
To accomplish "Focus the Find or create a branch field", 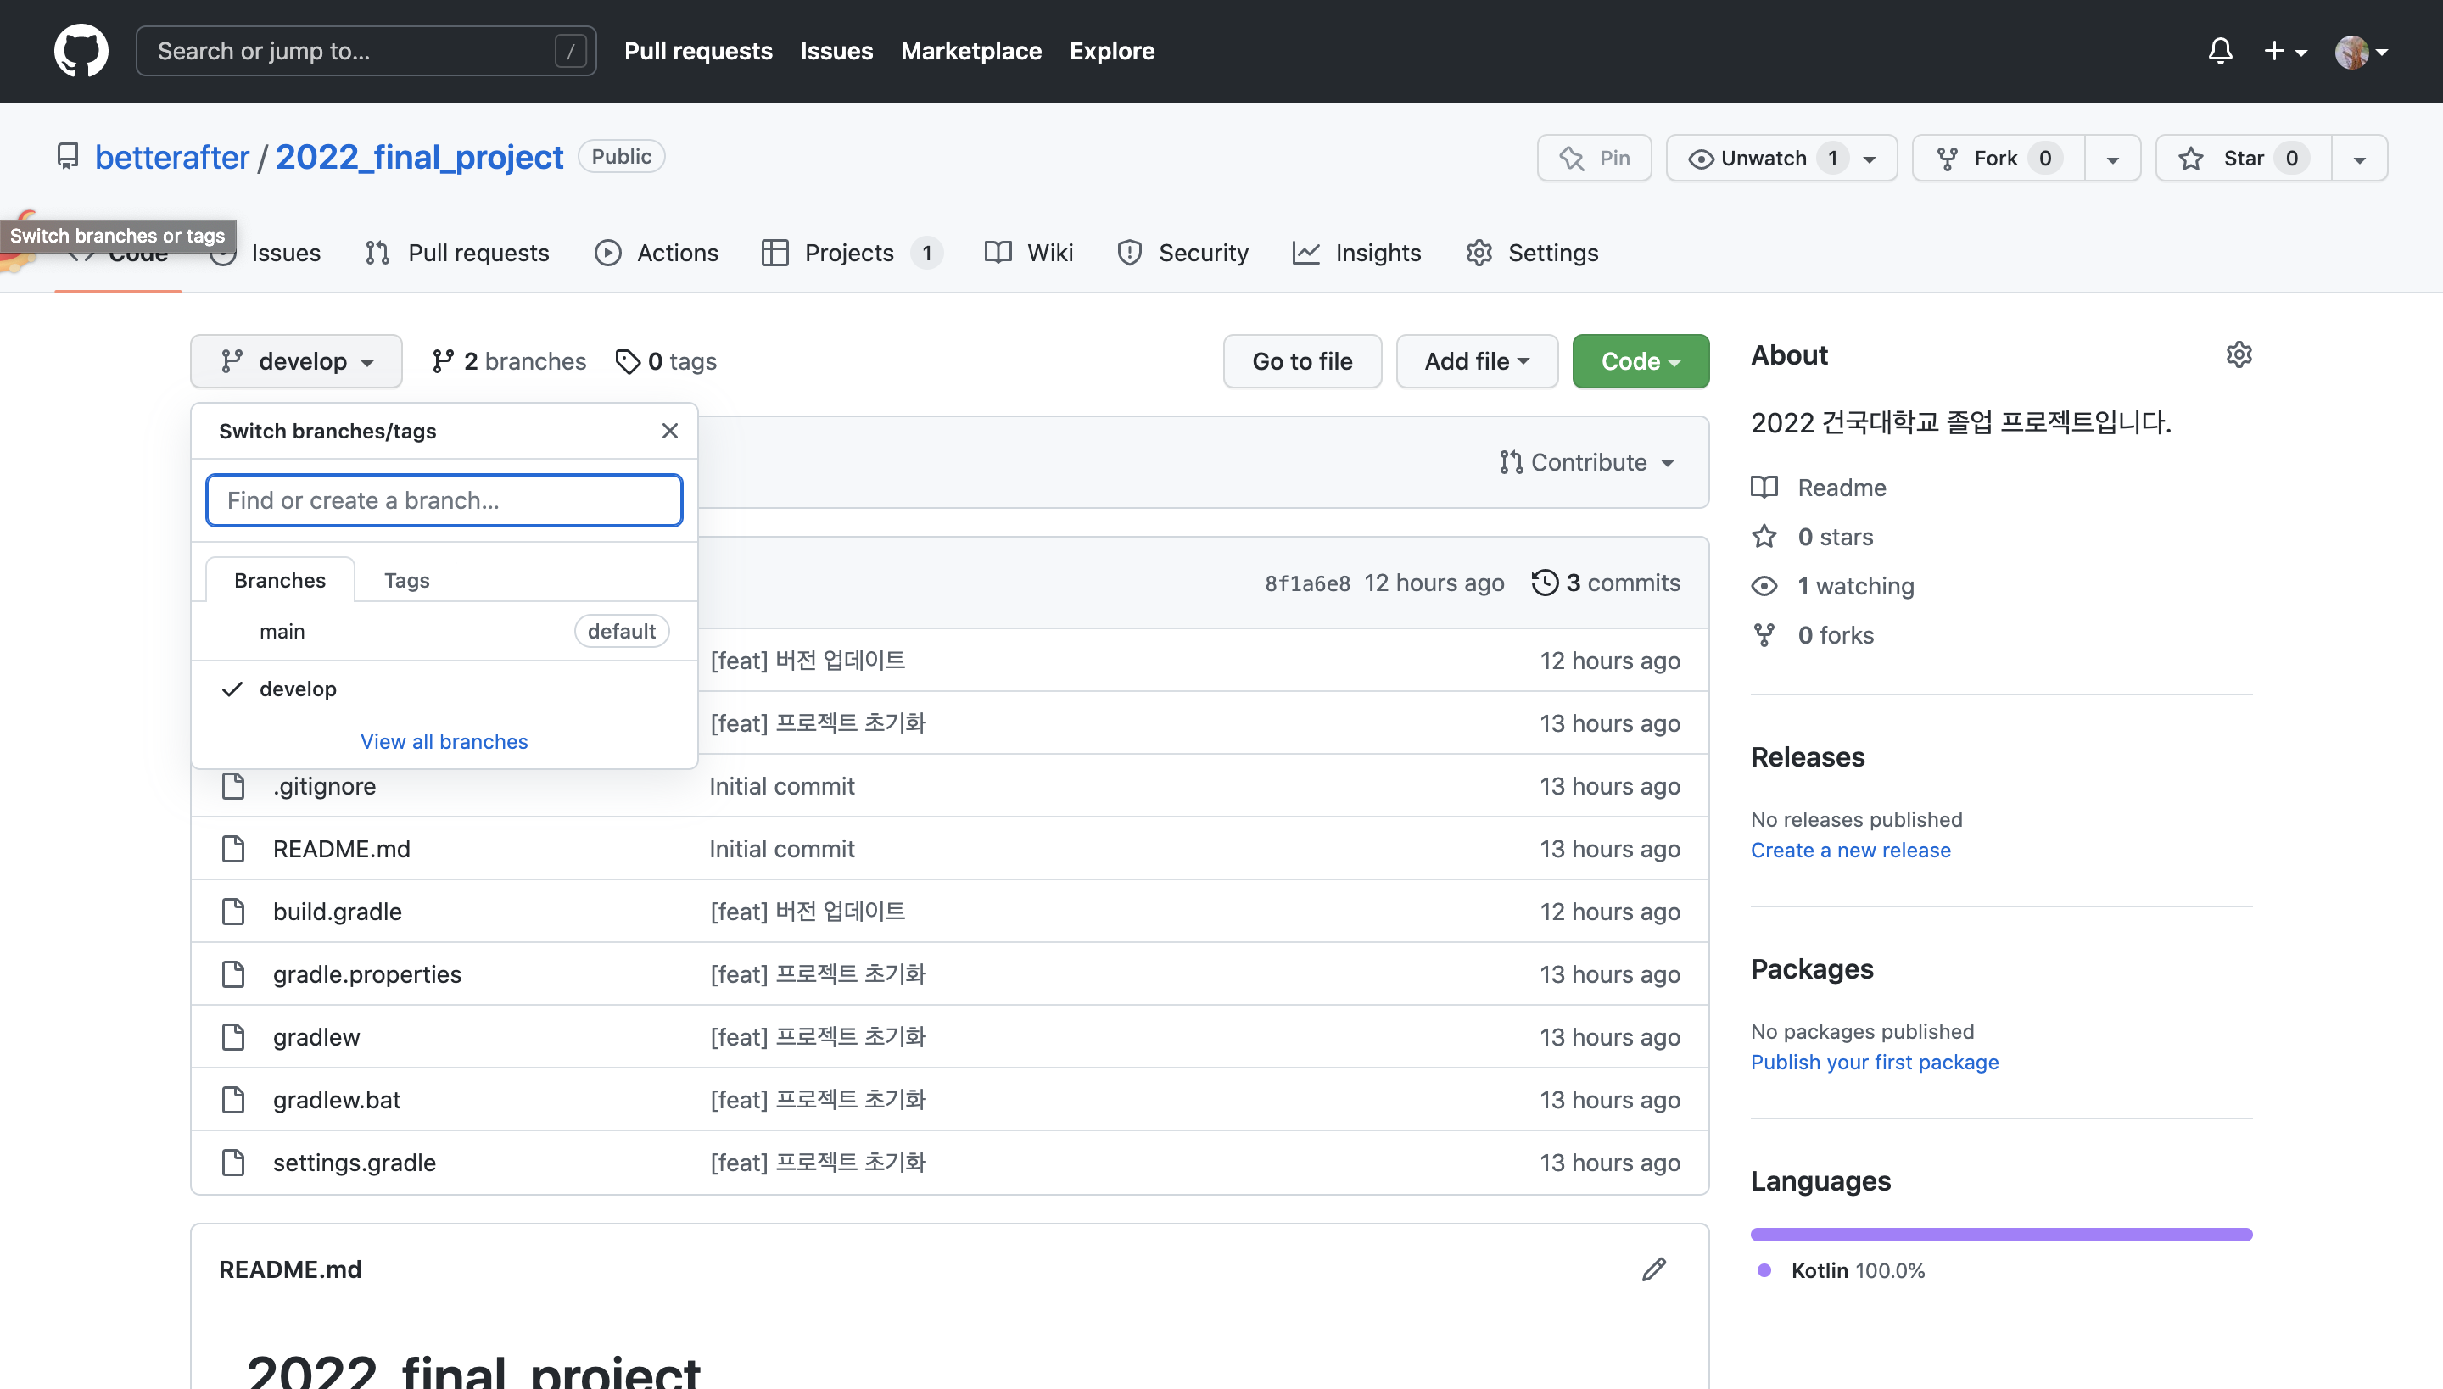I will click(444, 500).
